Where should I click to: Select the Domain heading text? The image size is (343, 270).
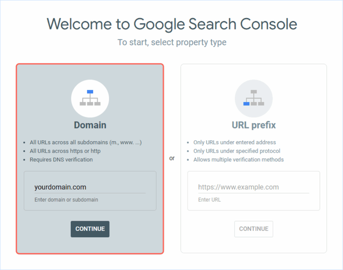tap(90, 125)
